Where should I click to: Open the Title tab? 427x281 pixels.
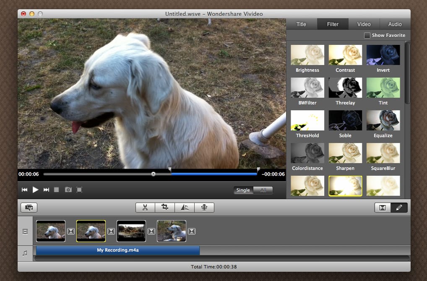302,24
